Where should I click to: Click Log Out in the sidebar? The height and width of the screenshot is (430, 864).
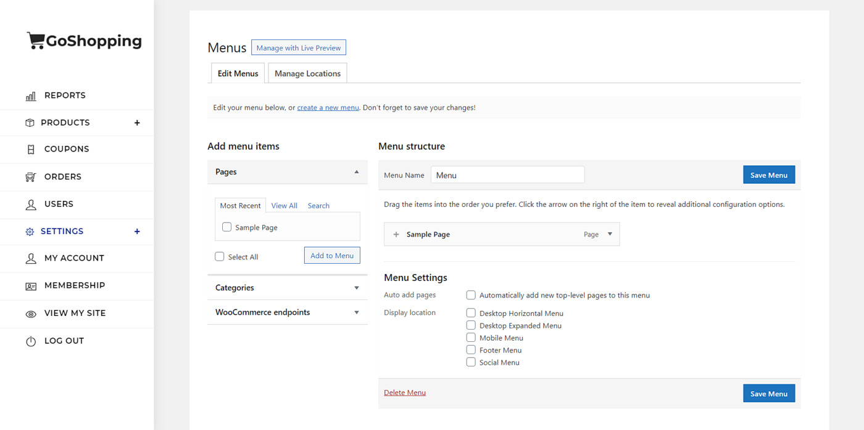click(64, 341)
